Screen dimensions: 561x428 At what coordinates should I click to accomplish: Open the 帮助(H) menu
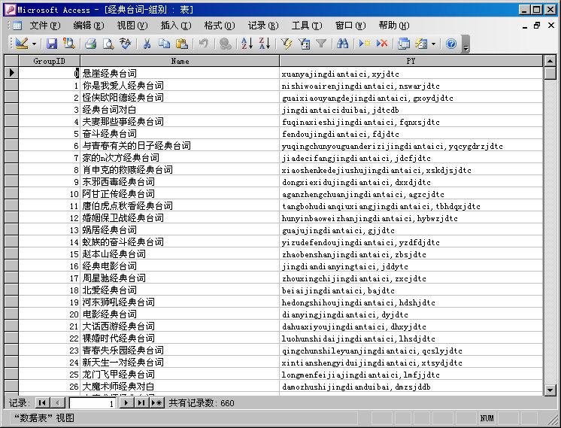[394, 26]
